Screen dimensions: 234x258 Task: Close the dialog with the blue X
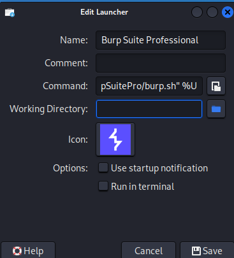[x=228, y=12]
